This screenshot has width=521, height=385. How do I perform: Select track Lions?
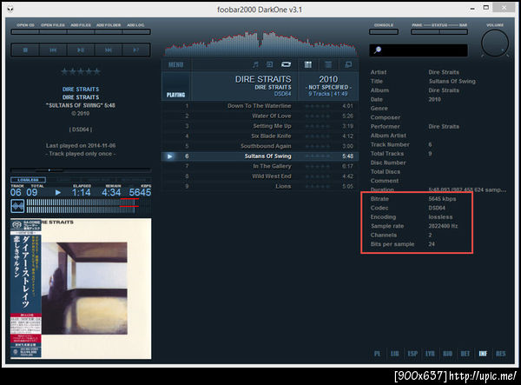pyautogui.click(x=260, y=186)
